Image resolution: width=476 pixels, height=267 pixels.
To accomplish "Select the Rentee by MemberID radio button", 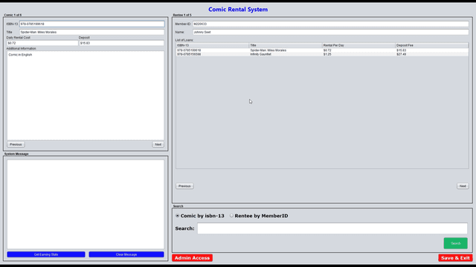I will [x=231, y=216].
